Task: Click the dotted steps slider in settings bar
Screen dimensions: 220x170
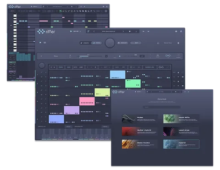Action: pyautogui.click(x=130, y=56)
